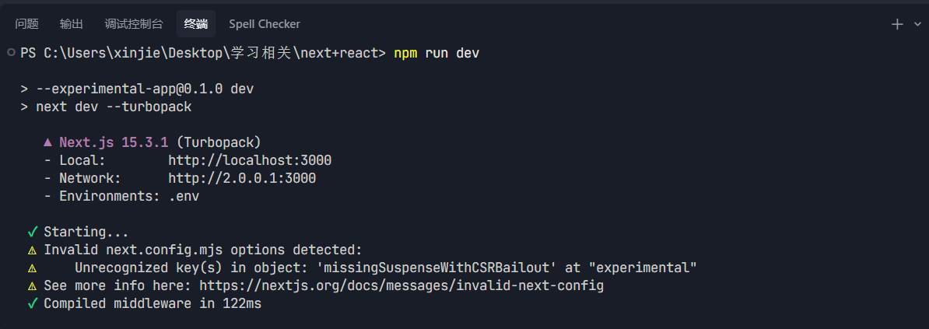The height and width of the screenshot is (329, 929).
Task: Open the Spell Checker tab
Action: 265,24
